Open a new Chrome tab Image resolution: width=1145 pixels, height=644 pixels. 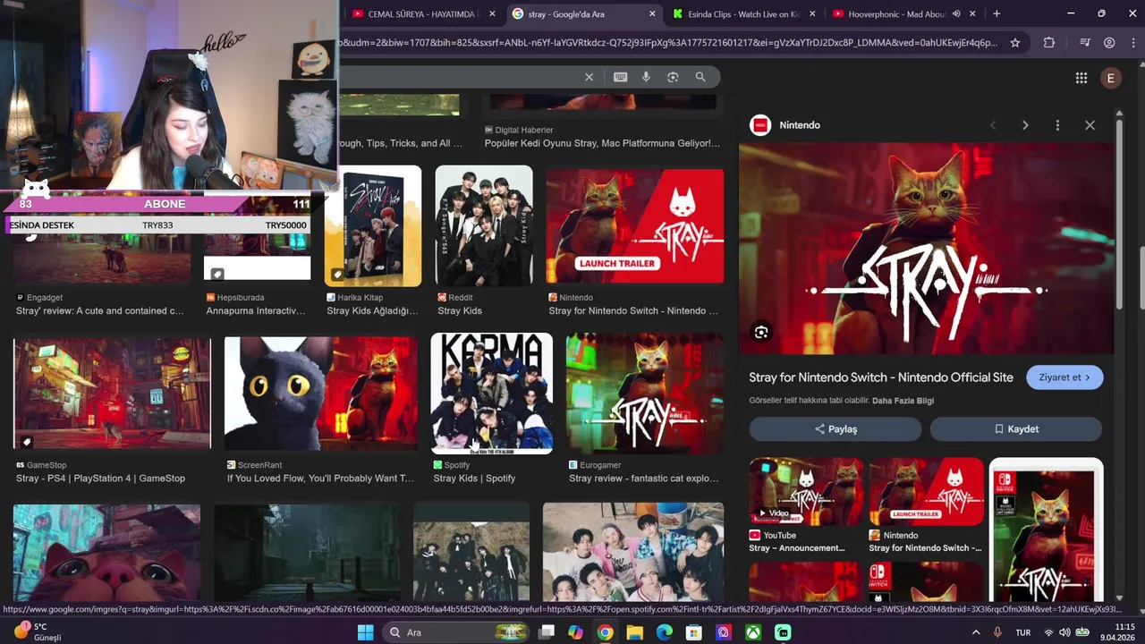point(997,13)
